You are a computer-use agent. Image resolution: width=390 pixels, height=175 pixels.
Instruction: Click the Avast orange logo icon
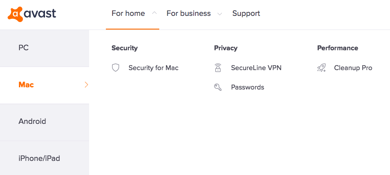(15, 14)
